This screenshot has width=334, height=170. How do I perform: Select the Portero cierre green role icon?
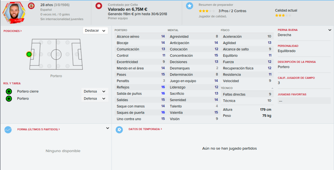tap(9, 91)
